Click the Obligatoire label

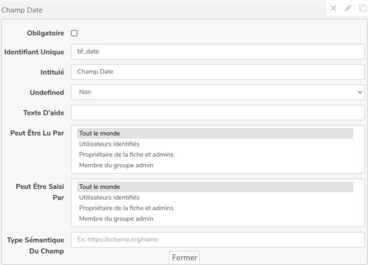(x=45, y=33)
